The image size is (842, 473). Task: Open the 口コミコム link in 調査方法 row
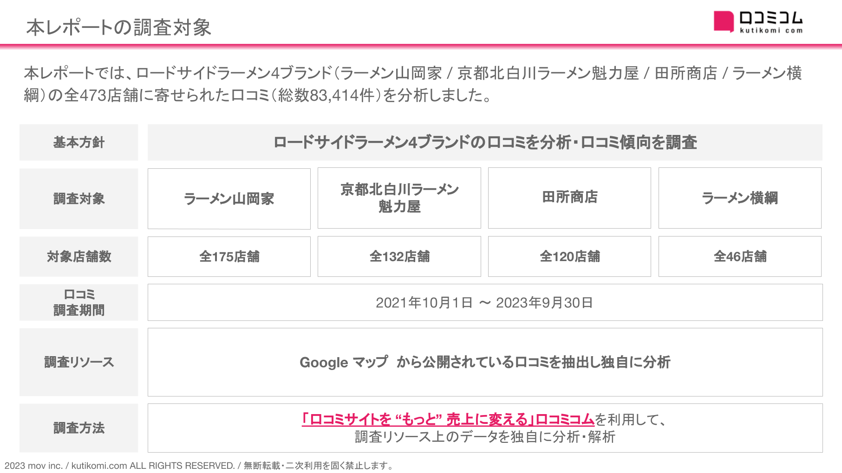448,419
